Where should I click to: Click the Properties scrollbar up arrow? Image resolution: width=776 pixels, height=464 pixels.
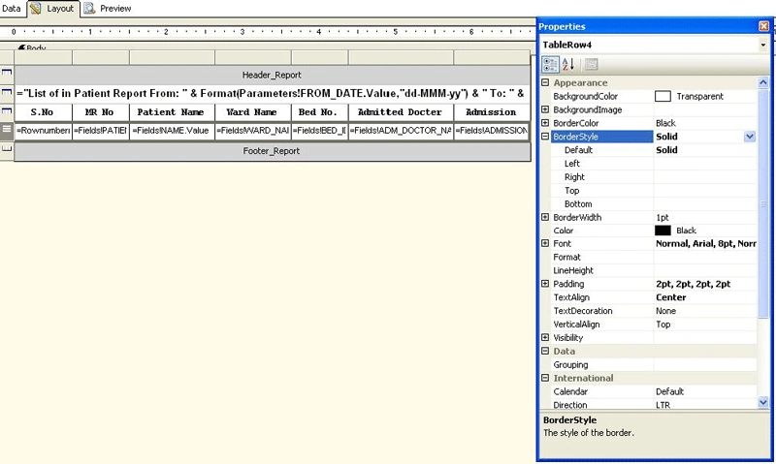762,82
